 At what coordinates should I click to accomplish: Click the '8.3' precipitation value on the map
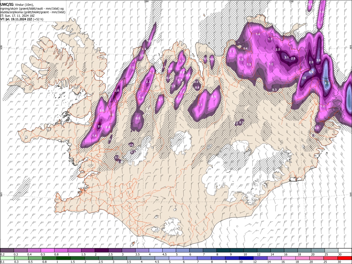click(x=327, y=83)
